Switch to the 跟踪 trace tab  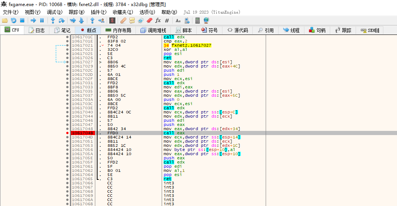[x=343, y=30]
